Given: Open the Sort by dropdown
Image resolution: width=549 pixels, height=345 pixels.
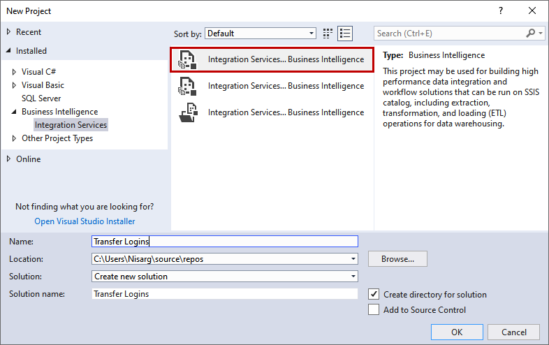Looking at the screenshot, I should pos(312,34).
